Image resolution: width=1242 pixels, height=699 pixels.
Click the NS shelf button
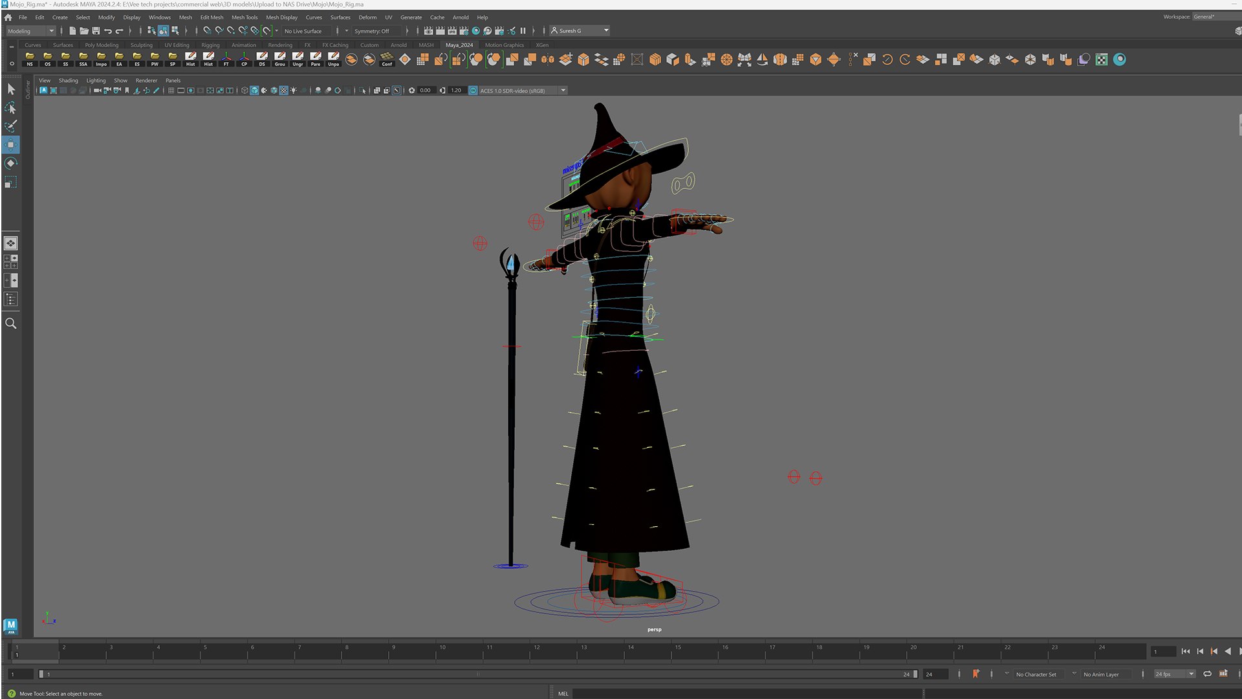(x=30, y=60)
